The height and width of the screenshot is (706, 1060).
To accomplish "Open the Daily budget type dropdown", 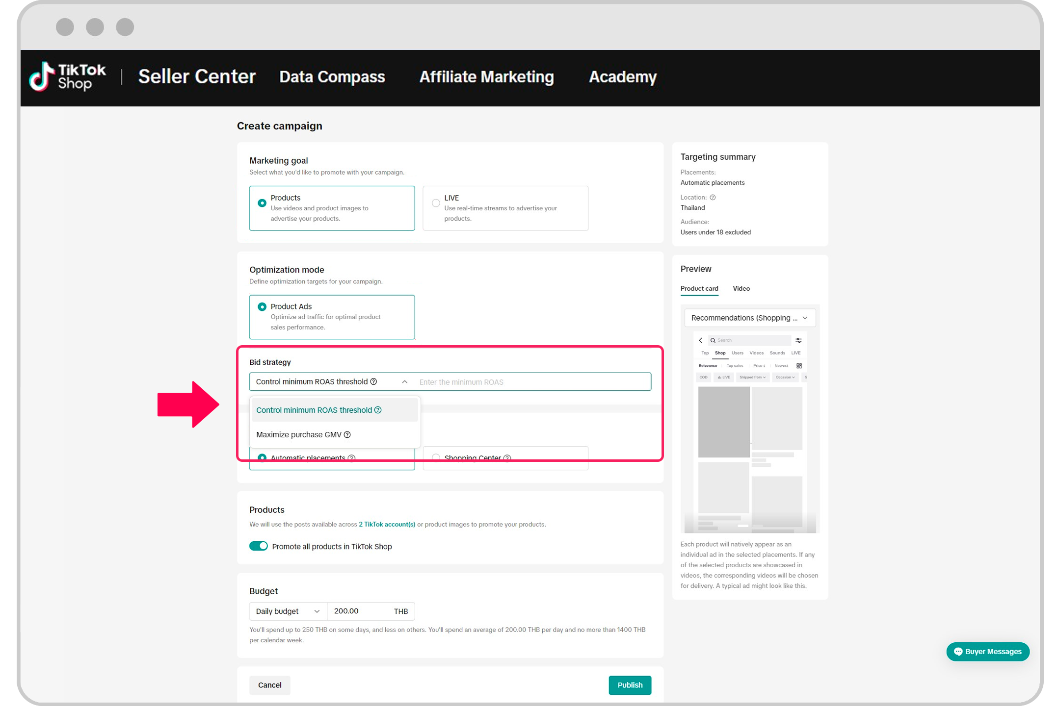I will (x=288, y=611).
